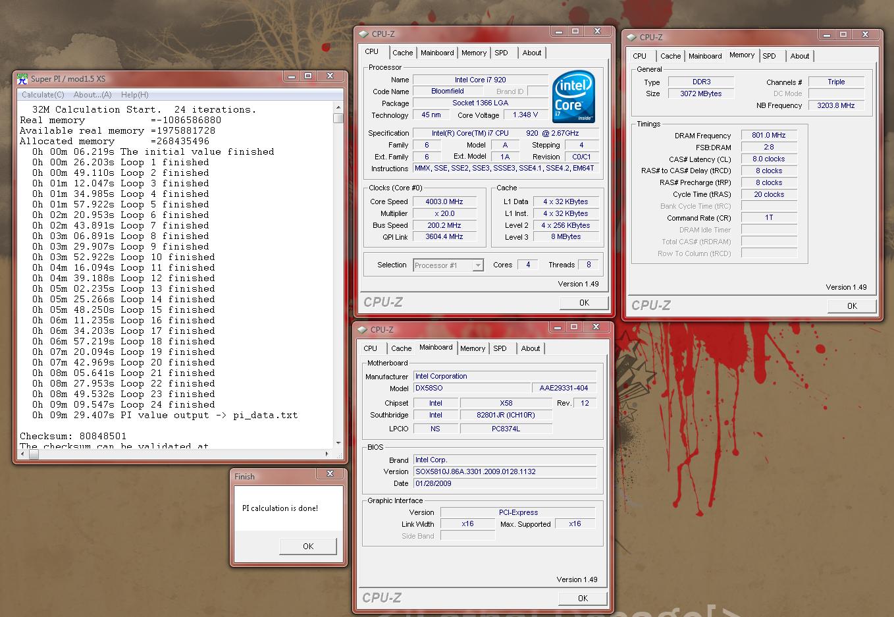This screenshot has height=617, width=894.
Task: Switch to Cache tab in CPU-Z CPU window
Action: pos(402,53)
